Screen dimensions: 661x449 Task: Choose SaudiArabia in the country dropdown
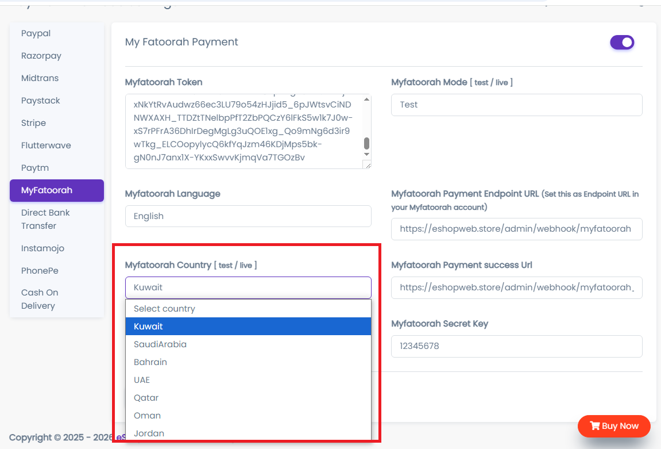(248, 344)
